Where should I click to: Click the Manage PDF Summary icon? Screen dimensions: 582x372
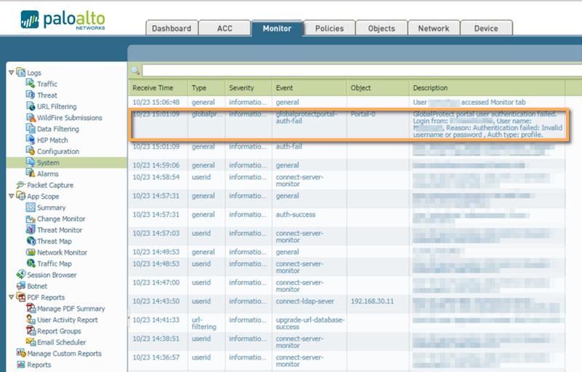pyautogui.click(x=31, y=308)
